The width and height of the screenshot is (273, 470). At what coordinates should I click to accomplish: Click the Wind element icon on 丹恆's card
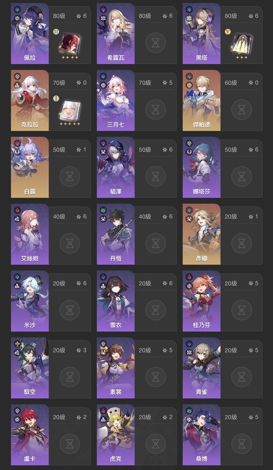coord(103,210)
